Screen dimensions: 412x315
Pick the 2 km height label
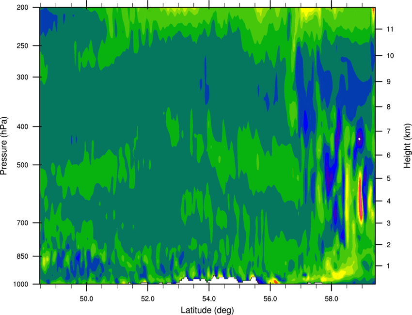tap(389, 245)
